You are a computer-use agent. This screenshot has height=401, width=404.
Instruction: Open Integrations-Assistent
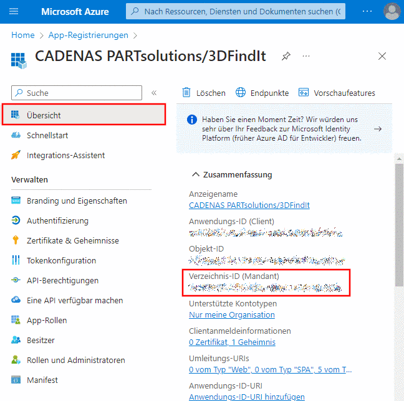pyautogui.click(x=65, y=155)
